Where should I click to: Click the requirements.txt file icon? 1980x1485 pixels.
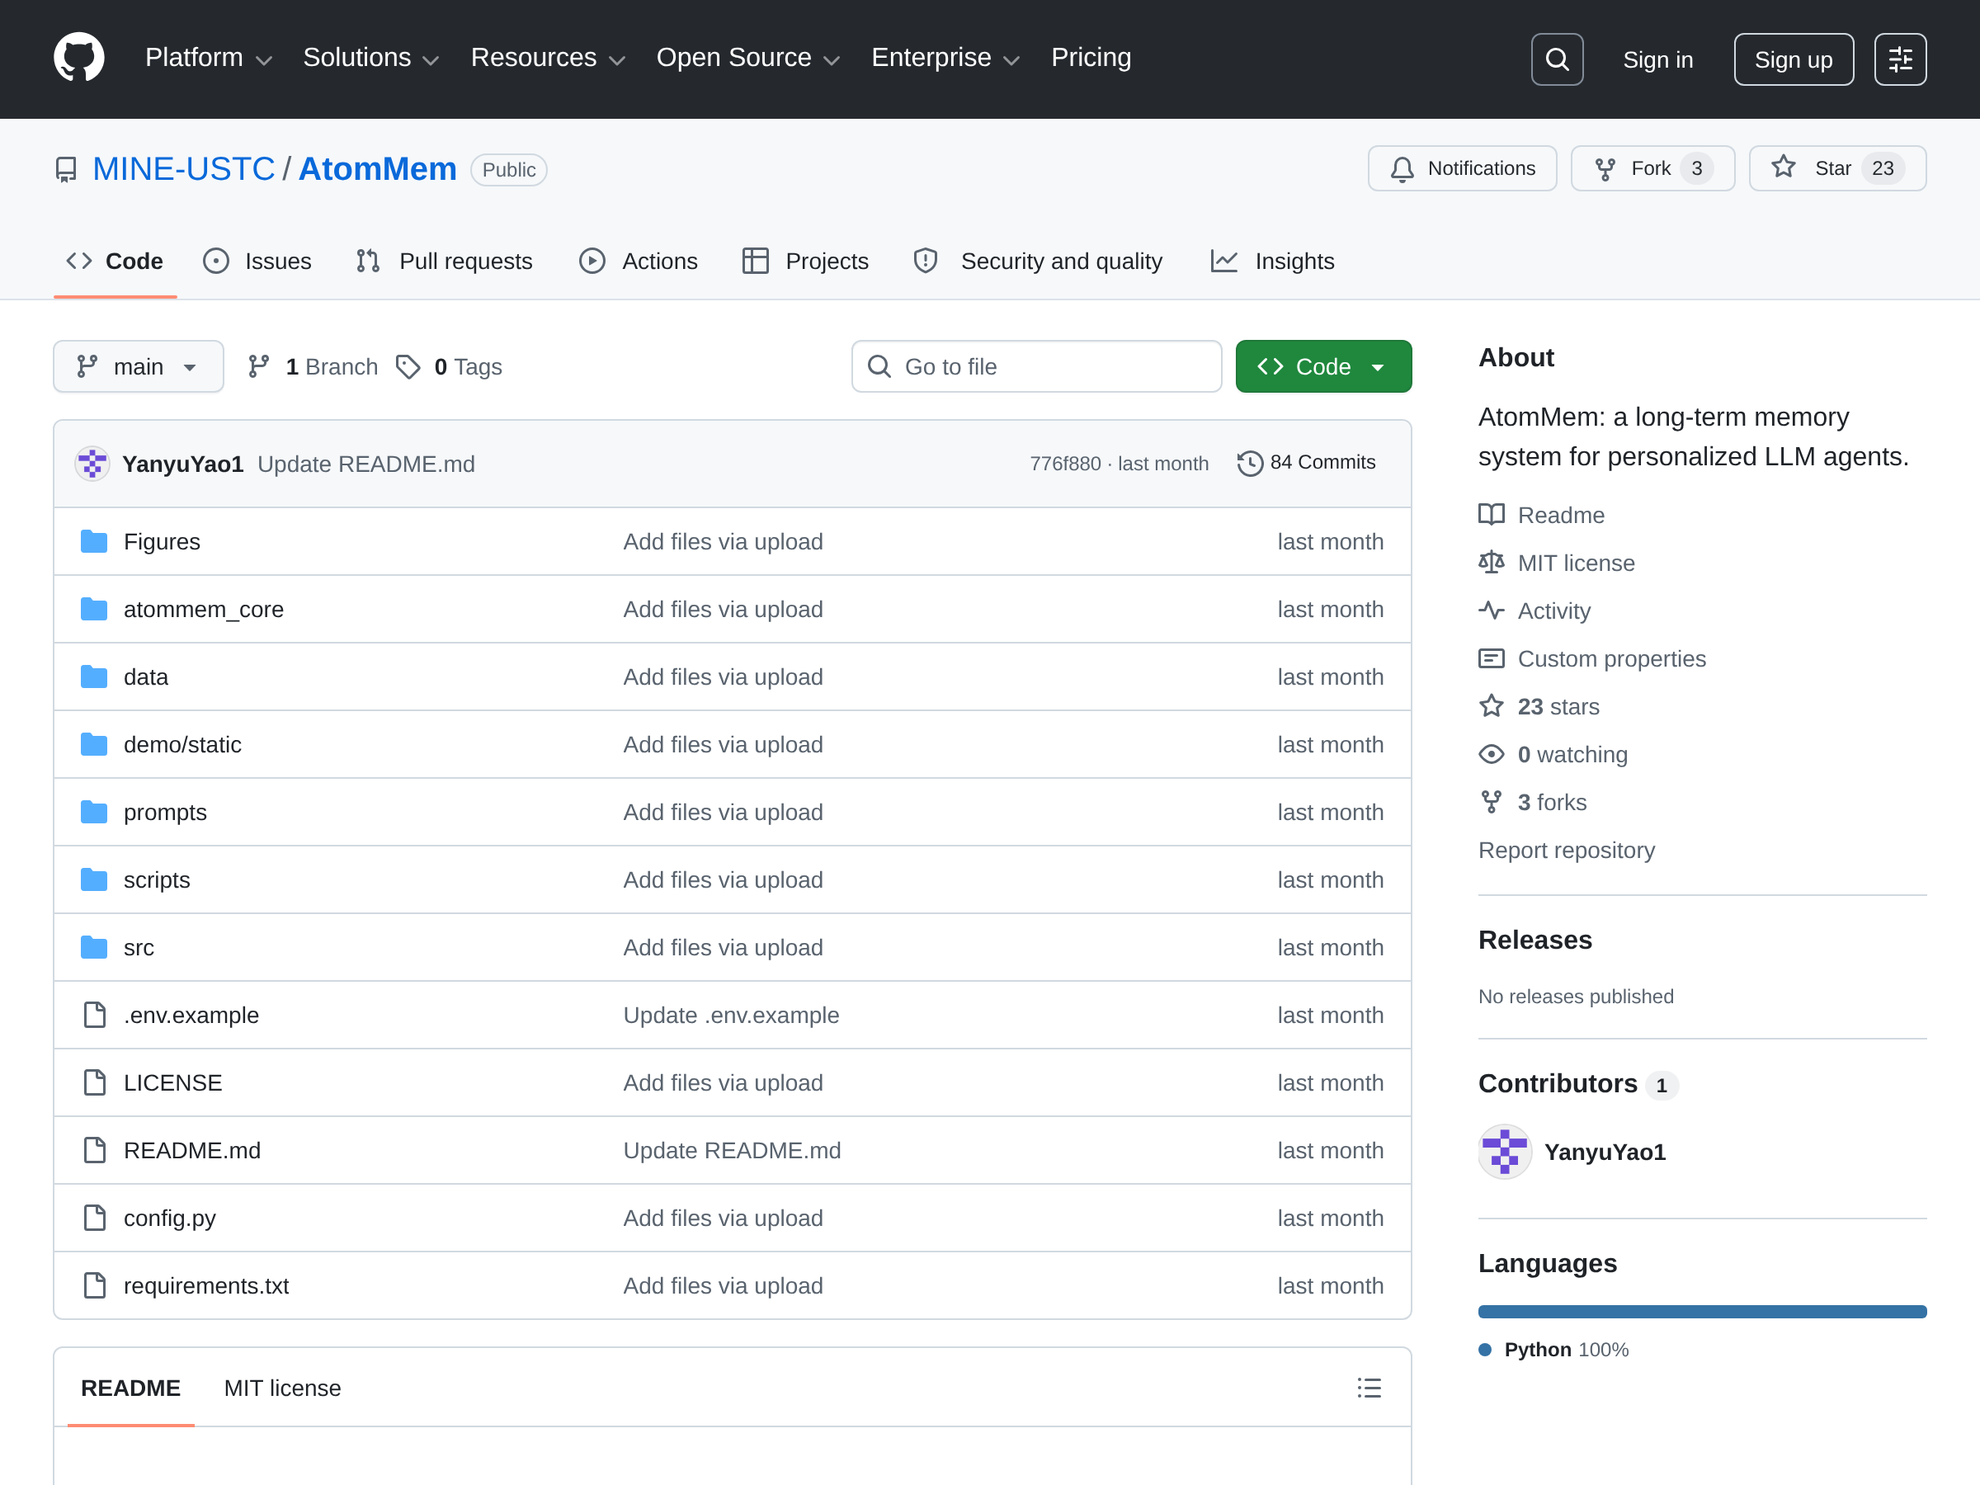point(94,1285)
